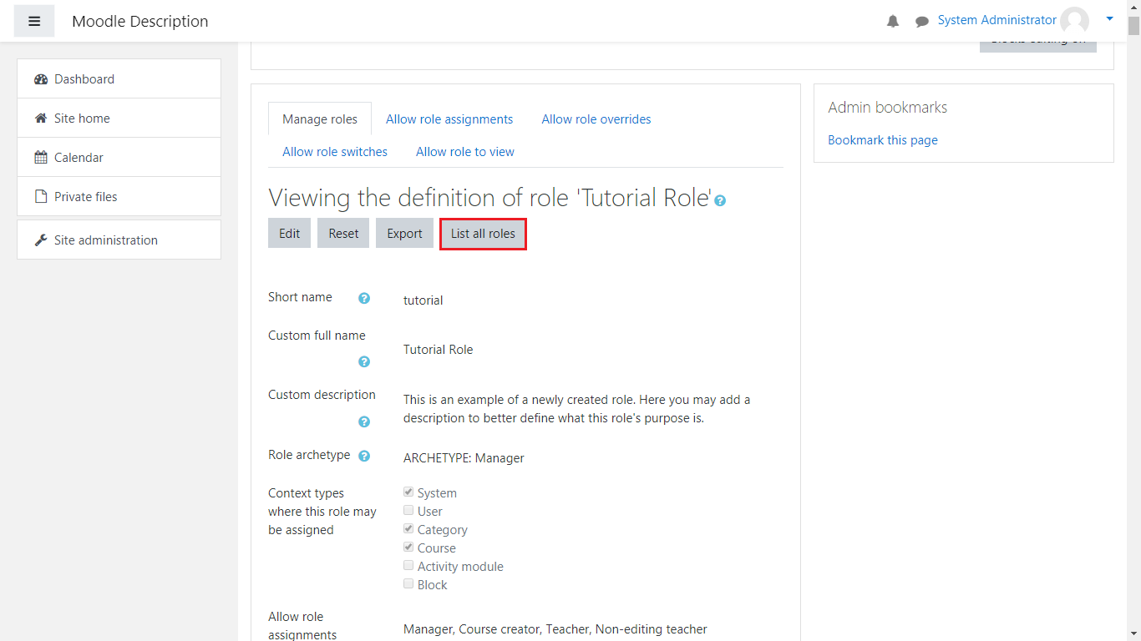Click help icon next to Role archetype
Image resolution: width=1141 pixels, height=641 pixels.
click(x=364, y=456)
